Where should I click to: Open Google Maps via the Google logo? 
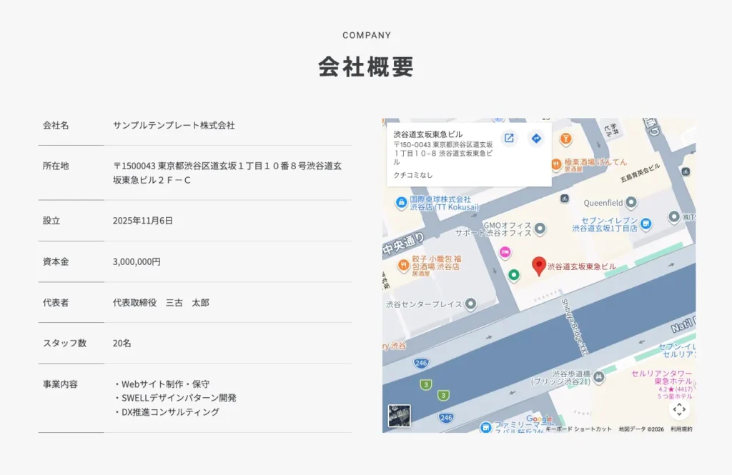click(x=538, y=419)
